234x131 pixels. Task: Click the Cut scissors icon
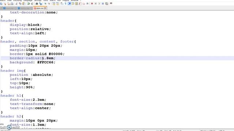tap(16, 4)
